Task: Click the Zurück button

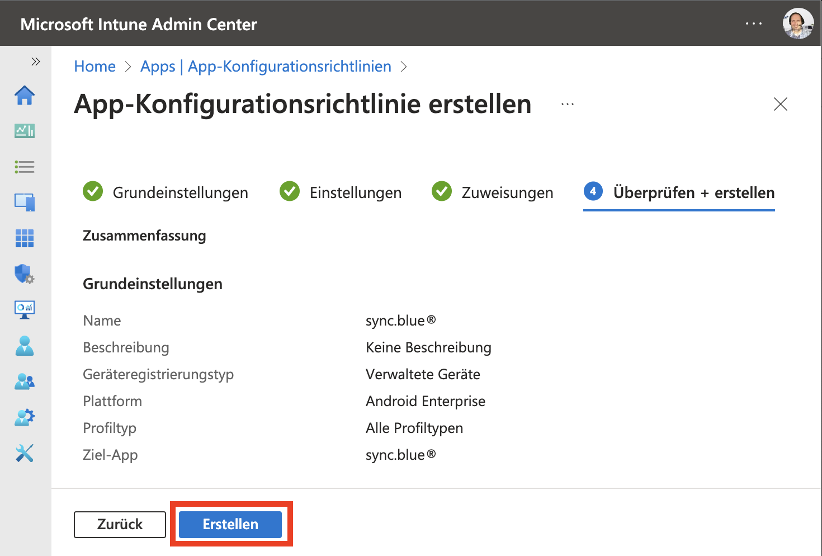Action: (x=120, y=524)
